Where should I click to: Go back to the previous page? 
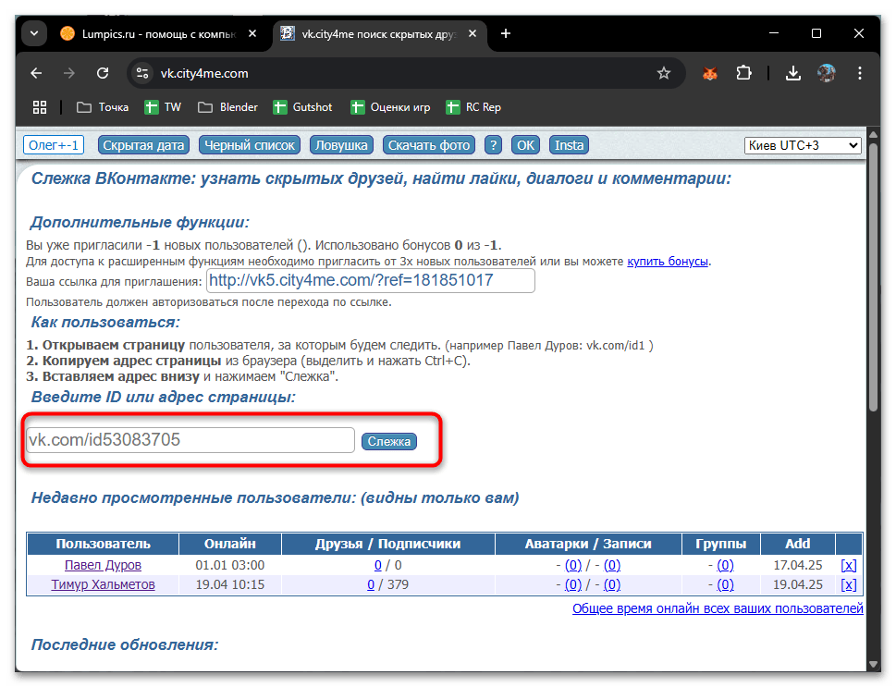tap(37, 73)
